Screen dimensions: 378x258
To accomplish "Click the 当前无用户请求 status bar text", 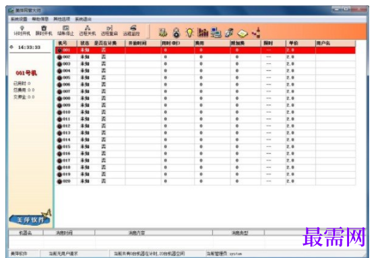I will point(63,254).
